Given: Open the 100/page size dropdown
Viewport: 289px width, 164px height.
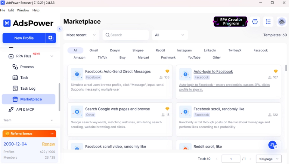Looking at the screenshot, I should [x=269, y=159].
